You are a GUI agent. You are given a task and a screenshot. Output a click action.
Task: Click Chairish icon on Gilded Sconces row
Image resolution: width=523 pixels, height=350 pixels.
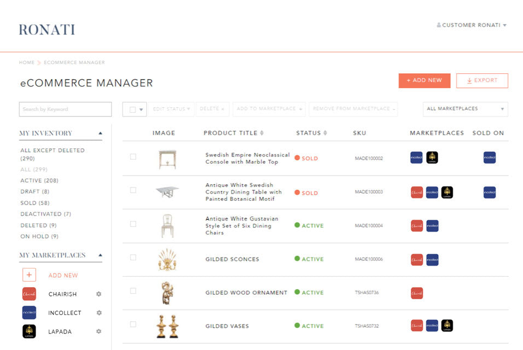(417, 260)
